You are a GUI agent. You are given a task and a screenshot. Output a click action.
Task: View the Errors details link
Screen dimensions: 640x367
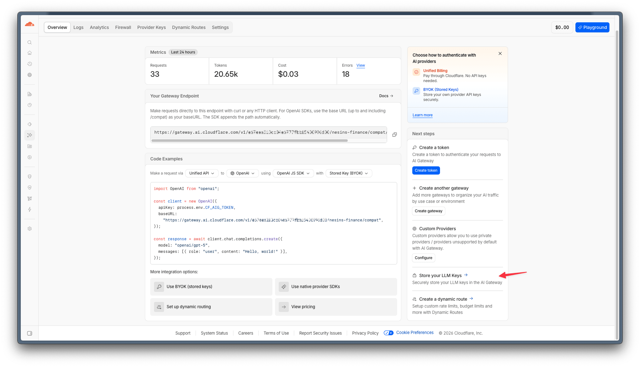click(x=361, y=65)
